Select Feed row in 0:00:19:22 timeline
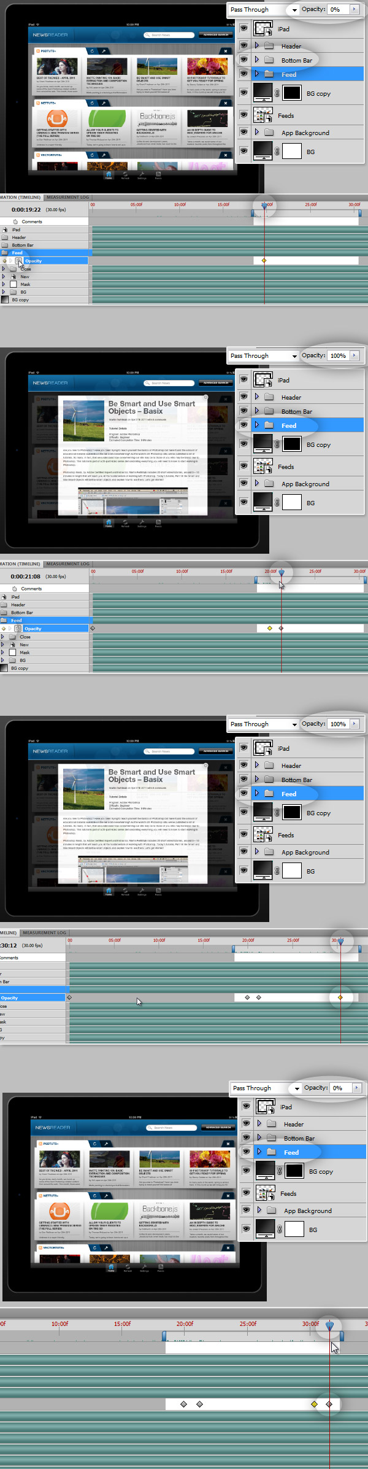Screen dimensions: 368x1469 [x=44, y=253]
